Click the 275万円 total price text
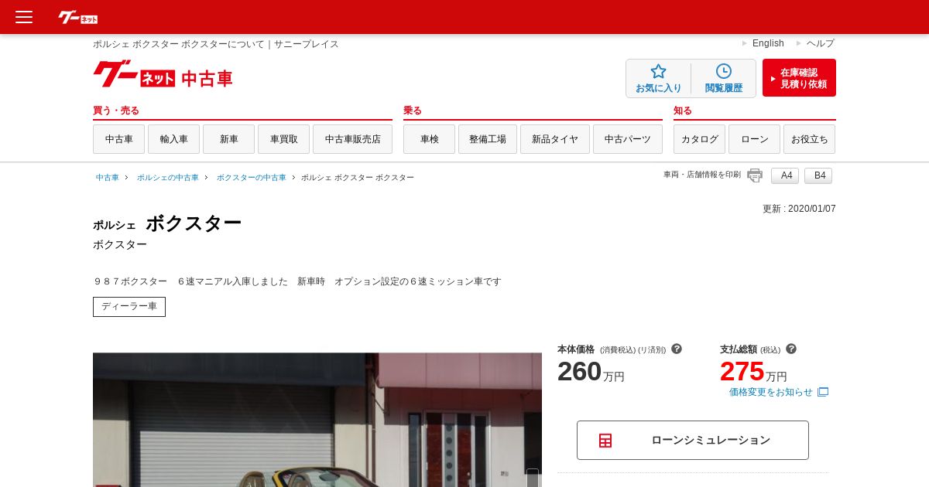Image resolution: width=929 pixels, height=487 pixels. tap(753, 372)
